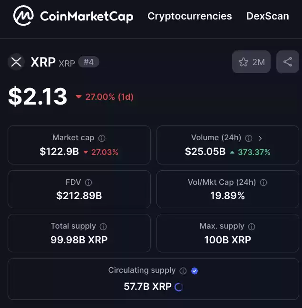Click the XRP coin logo icon
The width and height of the screenshot is (302, 308).
[x=16, y=62]
